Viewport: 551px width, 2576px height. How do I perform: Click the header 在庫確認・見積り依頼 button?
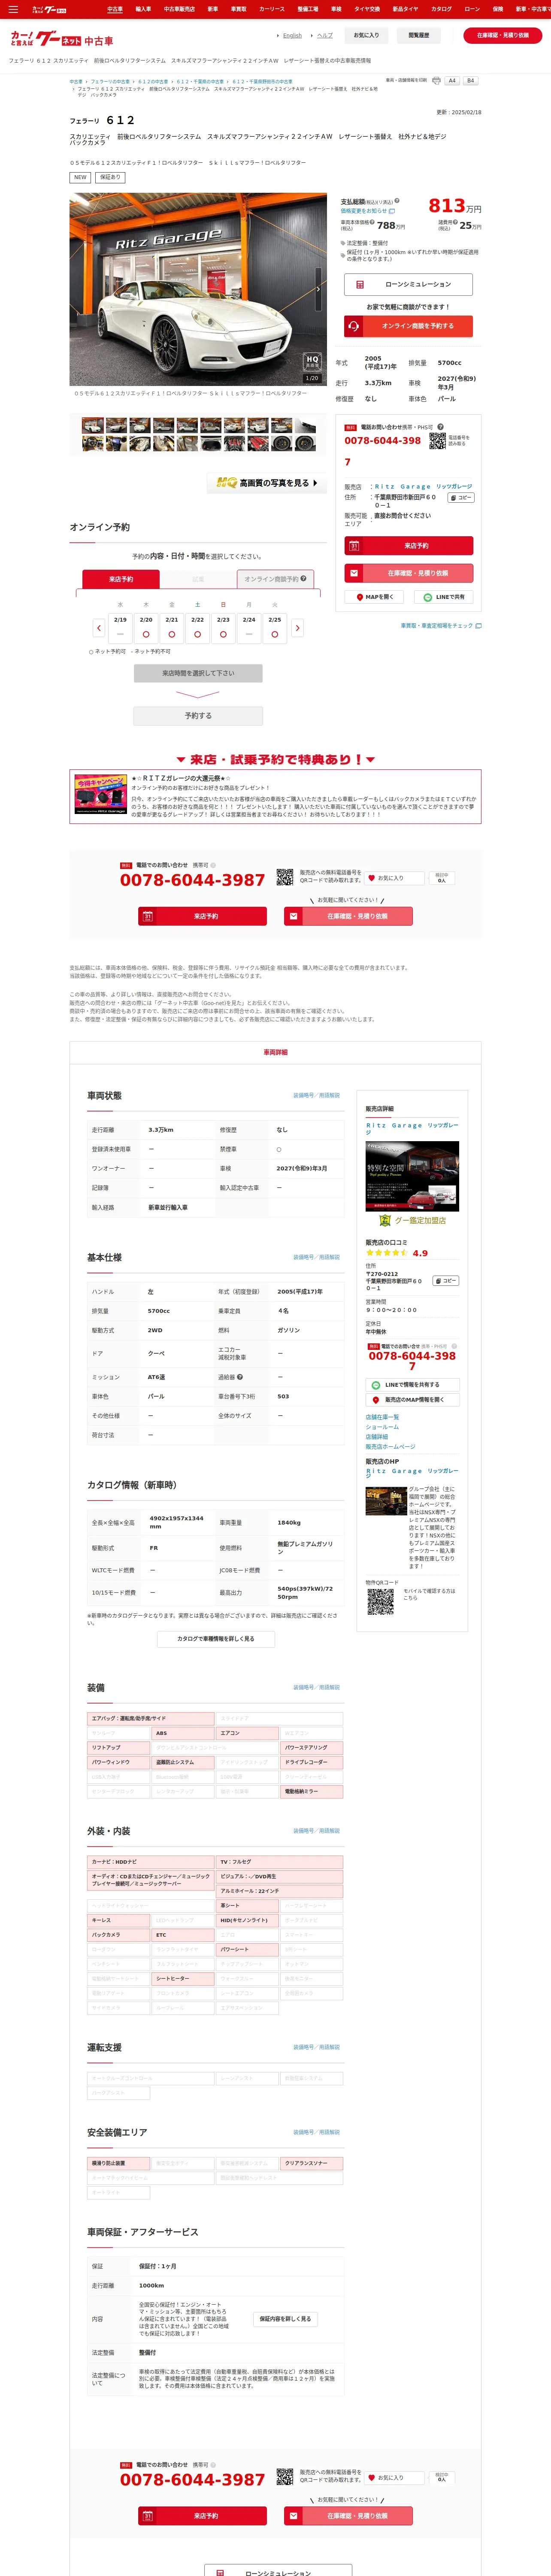502,35
